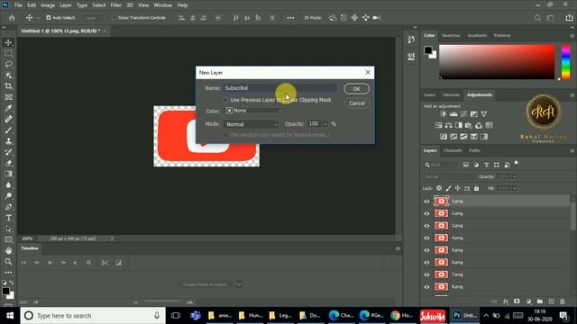This screenshot has width=577, height=324.
Task: Select the Zoom tool in the left toolbar
Action: coord(8,262)
